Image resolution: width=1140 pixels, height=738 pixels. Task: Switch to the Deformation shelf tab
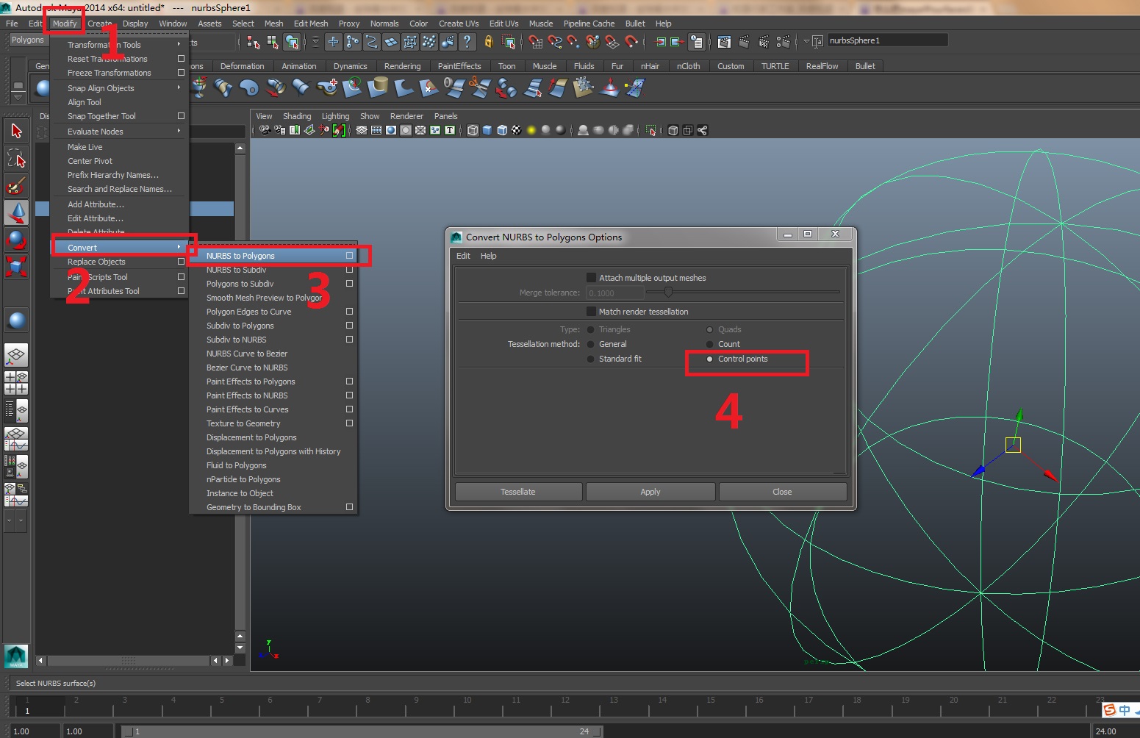pos(243,65)
